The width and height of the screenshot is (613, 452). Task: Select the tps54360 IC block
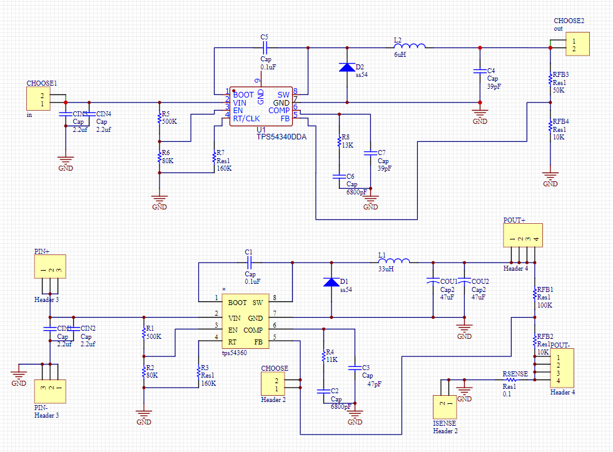click(x=245, y=321)
